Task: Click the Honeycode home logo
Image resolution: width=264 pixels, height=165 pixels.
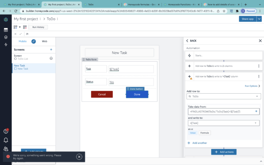Action: point(6,19)
